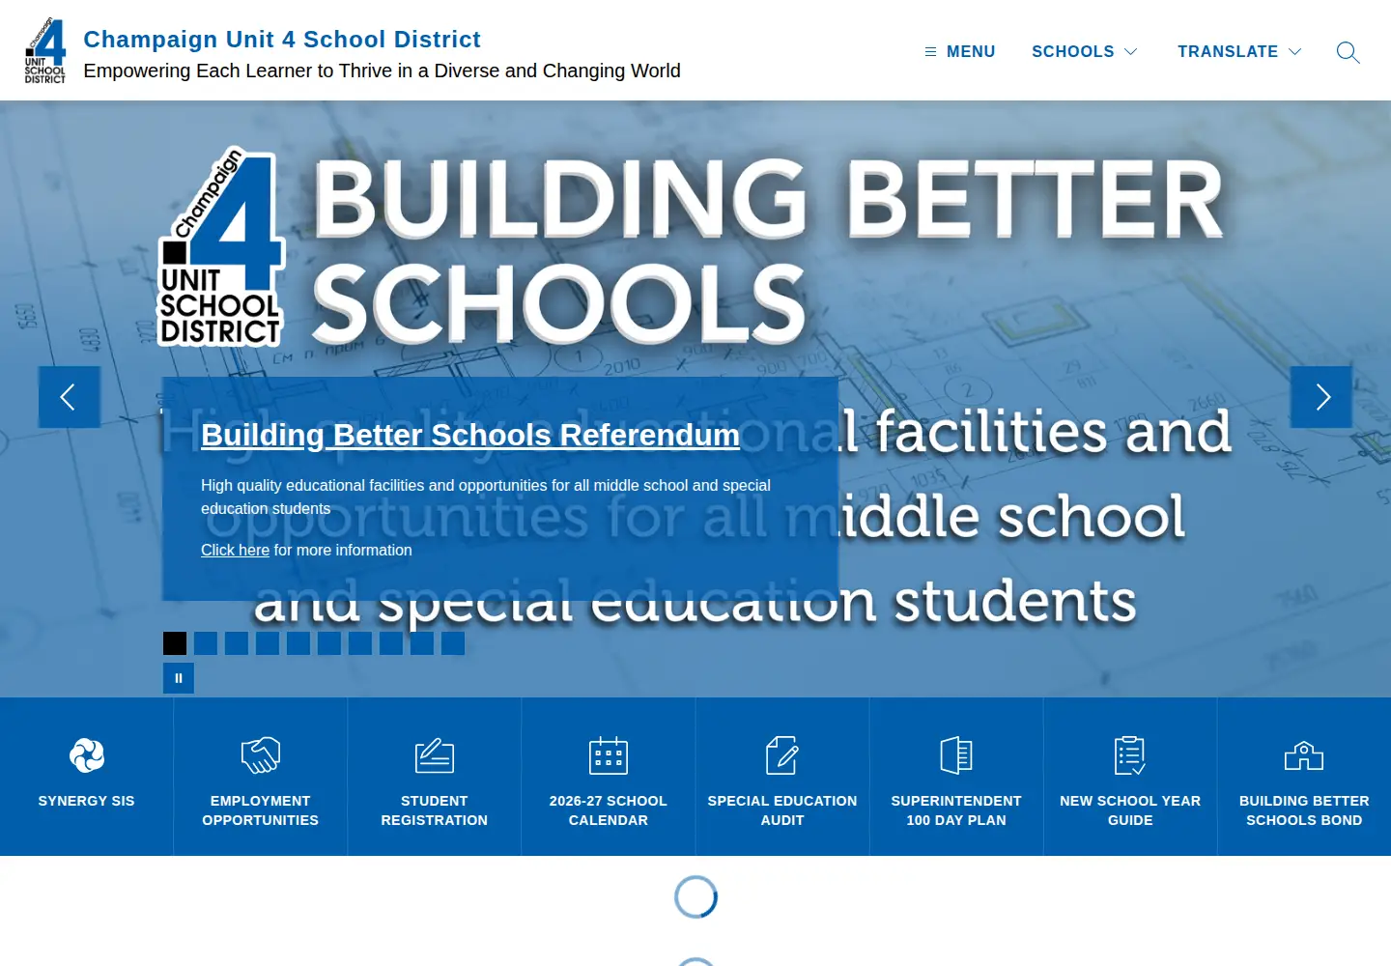This screenshot has height=966, width=1391.
Task: Open EMPLOYMENT OPPORTUNITIES text label
Action: tap(261, 810)
